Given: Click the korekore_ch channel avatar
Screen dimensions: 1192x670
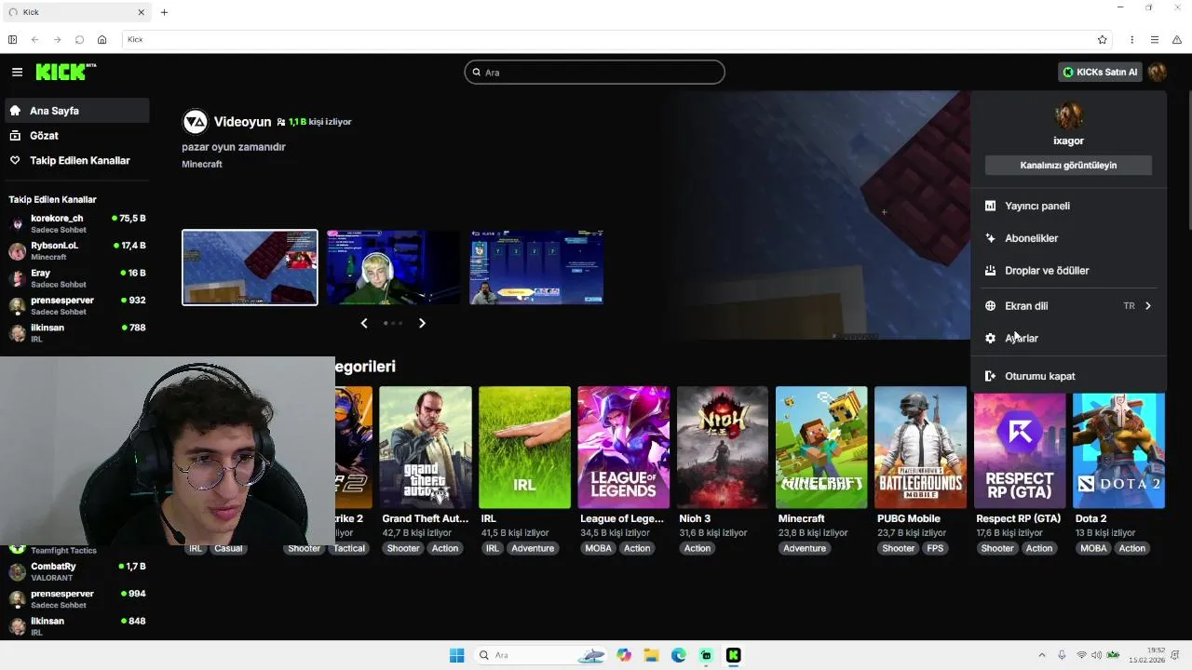Looking at the screenshot, I should point(17,223).
